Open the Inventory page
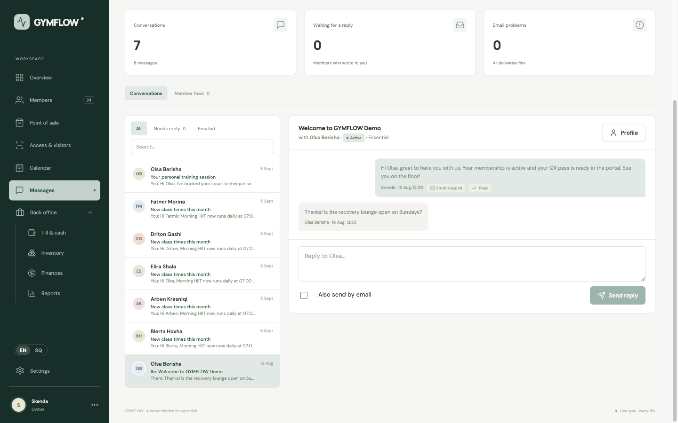The height and width of the screenshot is (423, 678). [52, 253]
